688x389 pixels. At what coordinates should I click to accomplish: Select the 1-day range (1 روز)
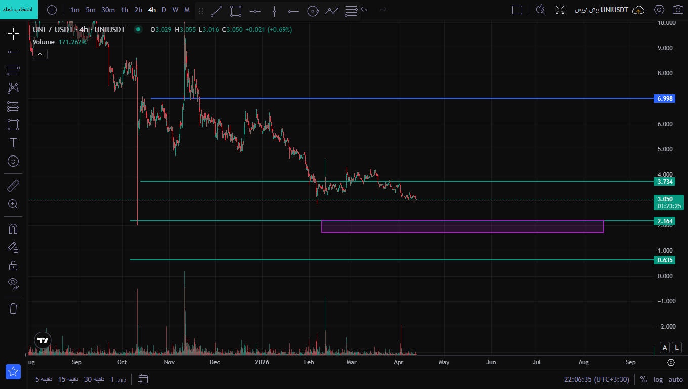[x=118, y=379]
